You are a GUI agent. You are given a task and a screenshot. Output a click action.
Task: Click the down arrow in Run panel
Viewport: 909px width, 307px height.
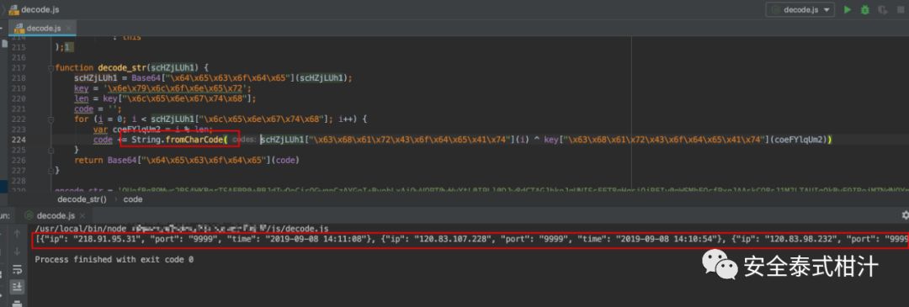coord(17,251)
